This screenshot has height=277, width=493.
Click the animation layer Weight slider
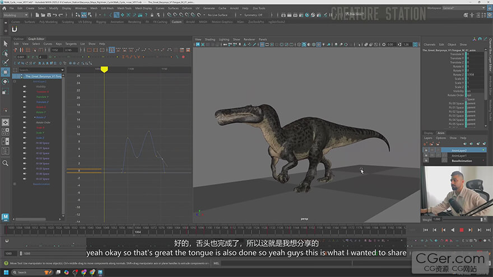tap(462, 219)
